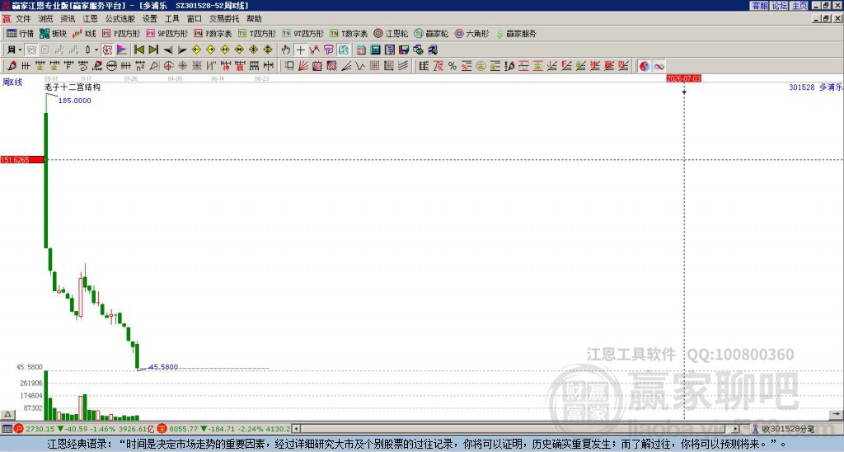This screenshot has height=452, width=844.
Task: Open the 交易委托 menu
Action: (x=224, y=19)
